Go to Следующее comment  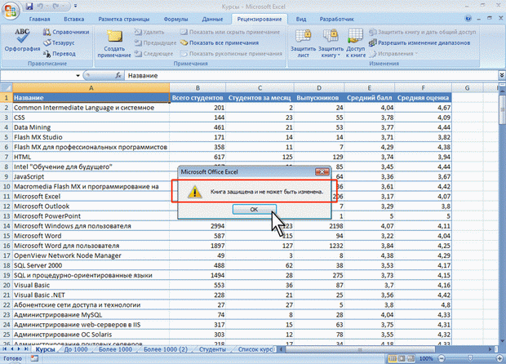pos(154,54)
